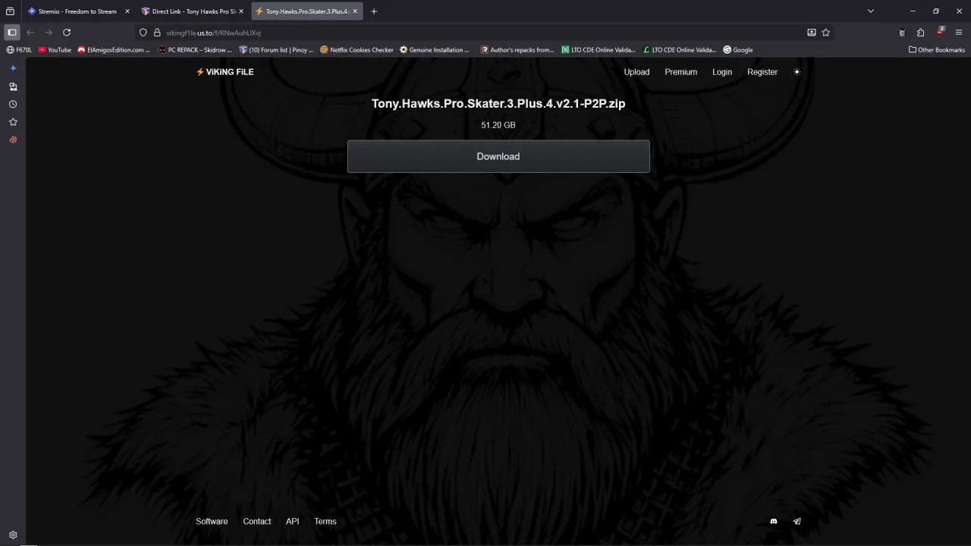Open the Firefox View icon

[11, 11]
